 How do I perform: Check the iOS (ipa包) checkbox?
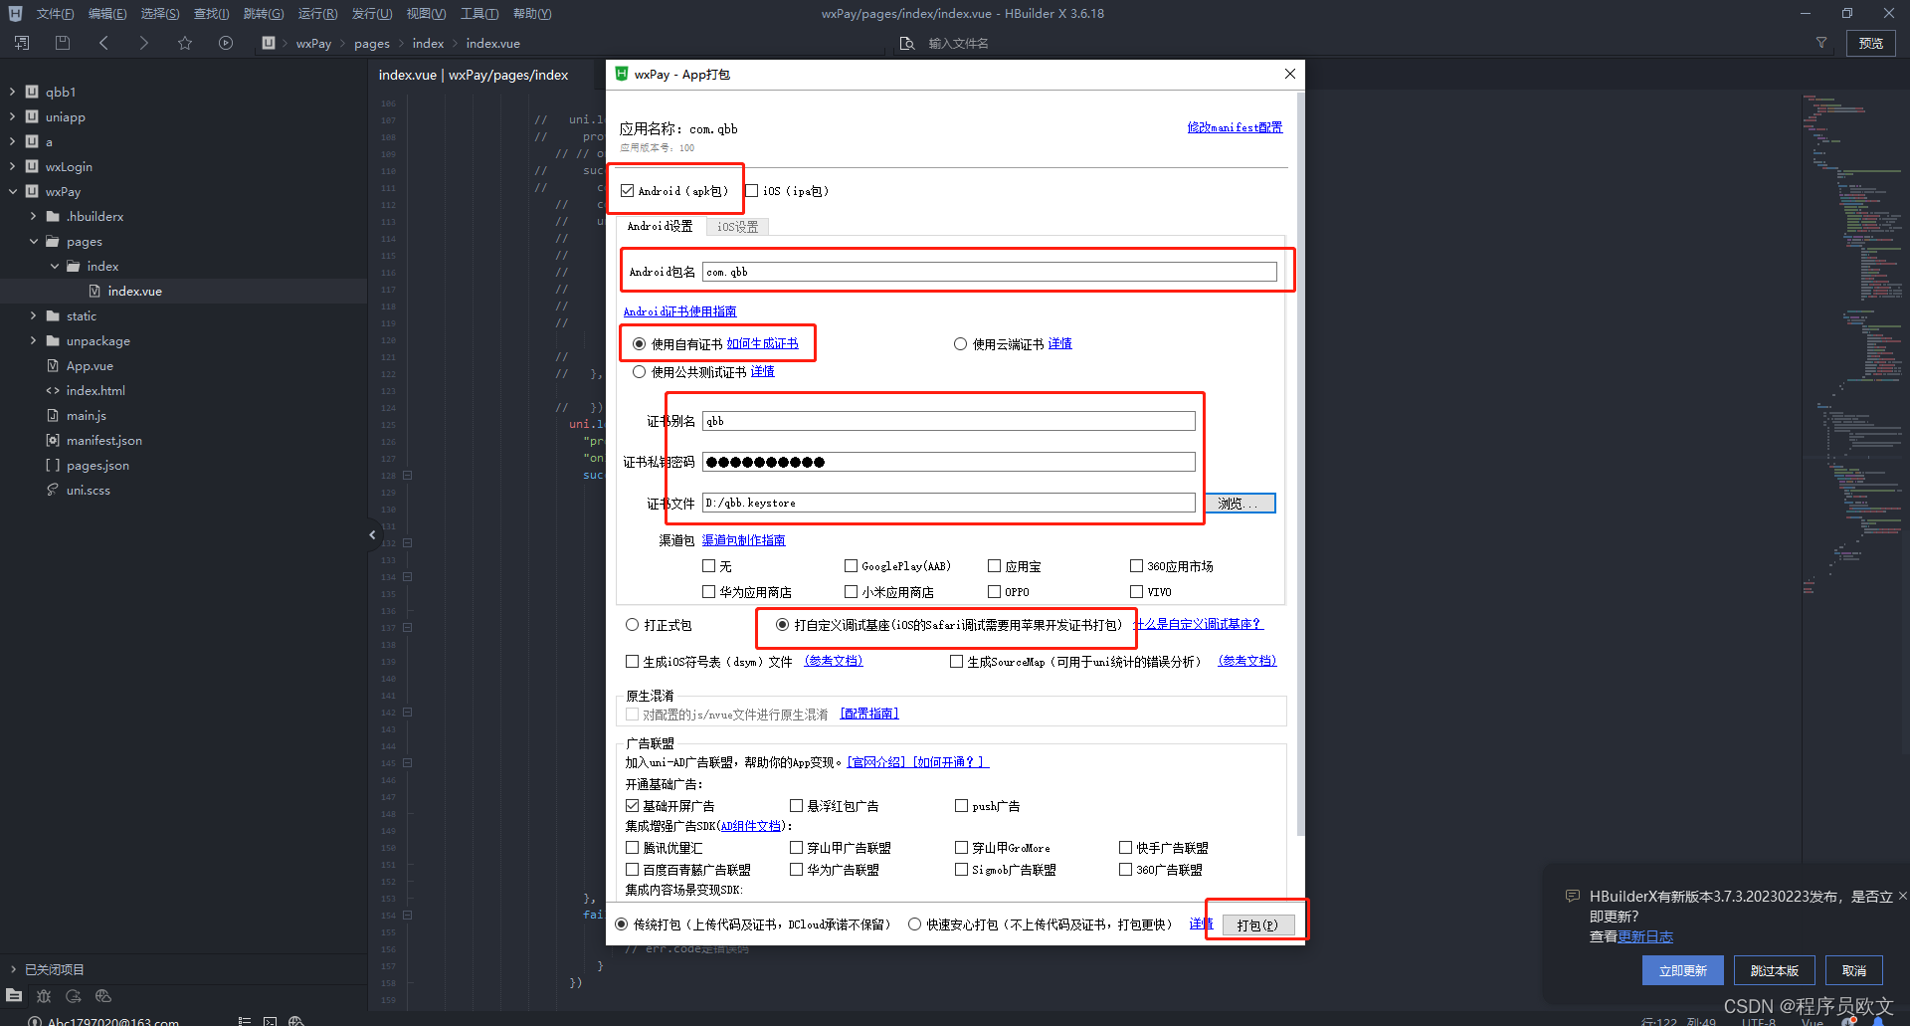tap(753, 190)
